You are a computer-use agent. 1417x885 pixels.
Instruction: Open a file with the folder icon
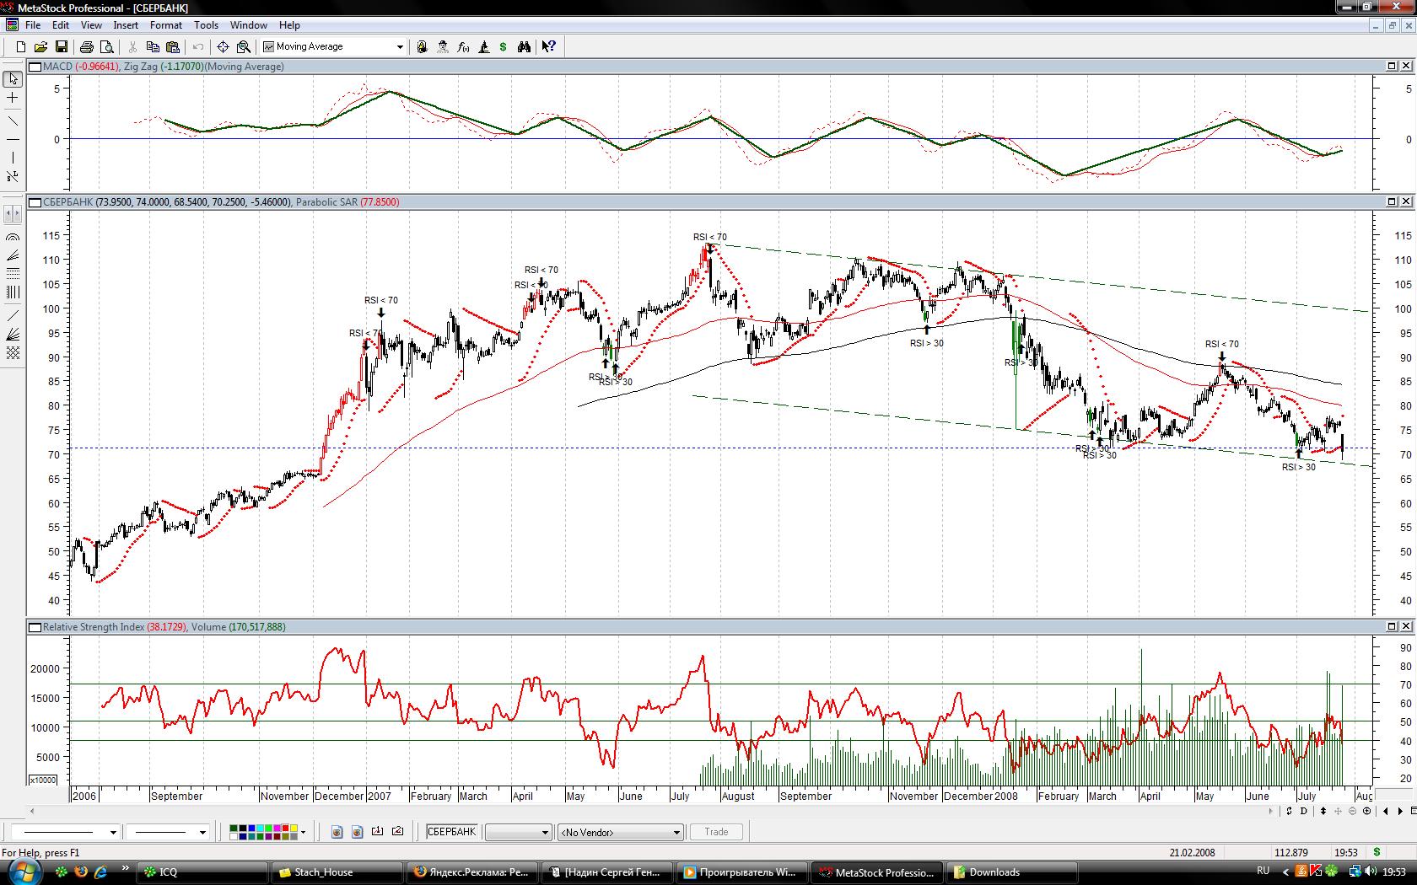(40, 47)
